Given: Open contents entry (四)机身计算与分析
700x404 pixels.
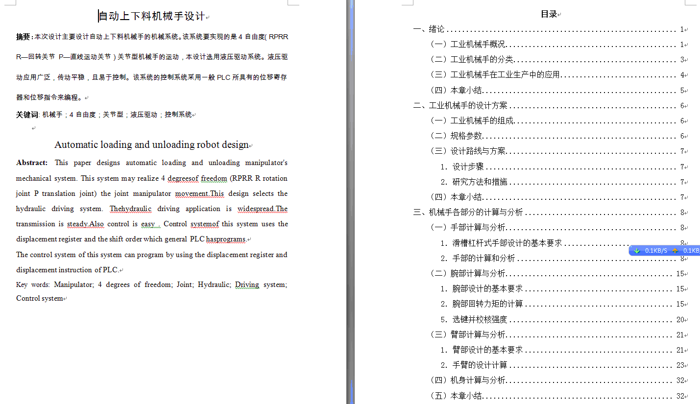Looking at the screenshot, I should (557, 380).
